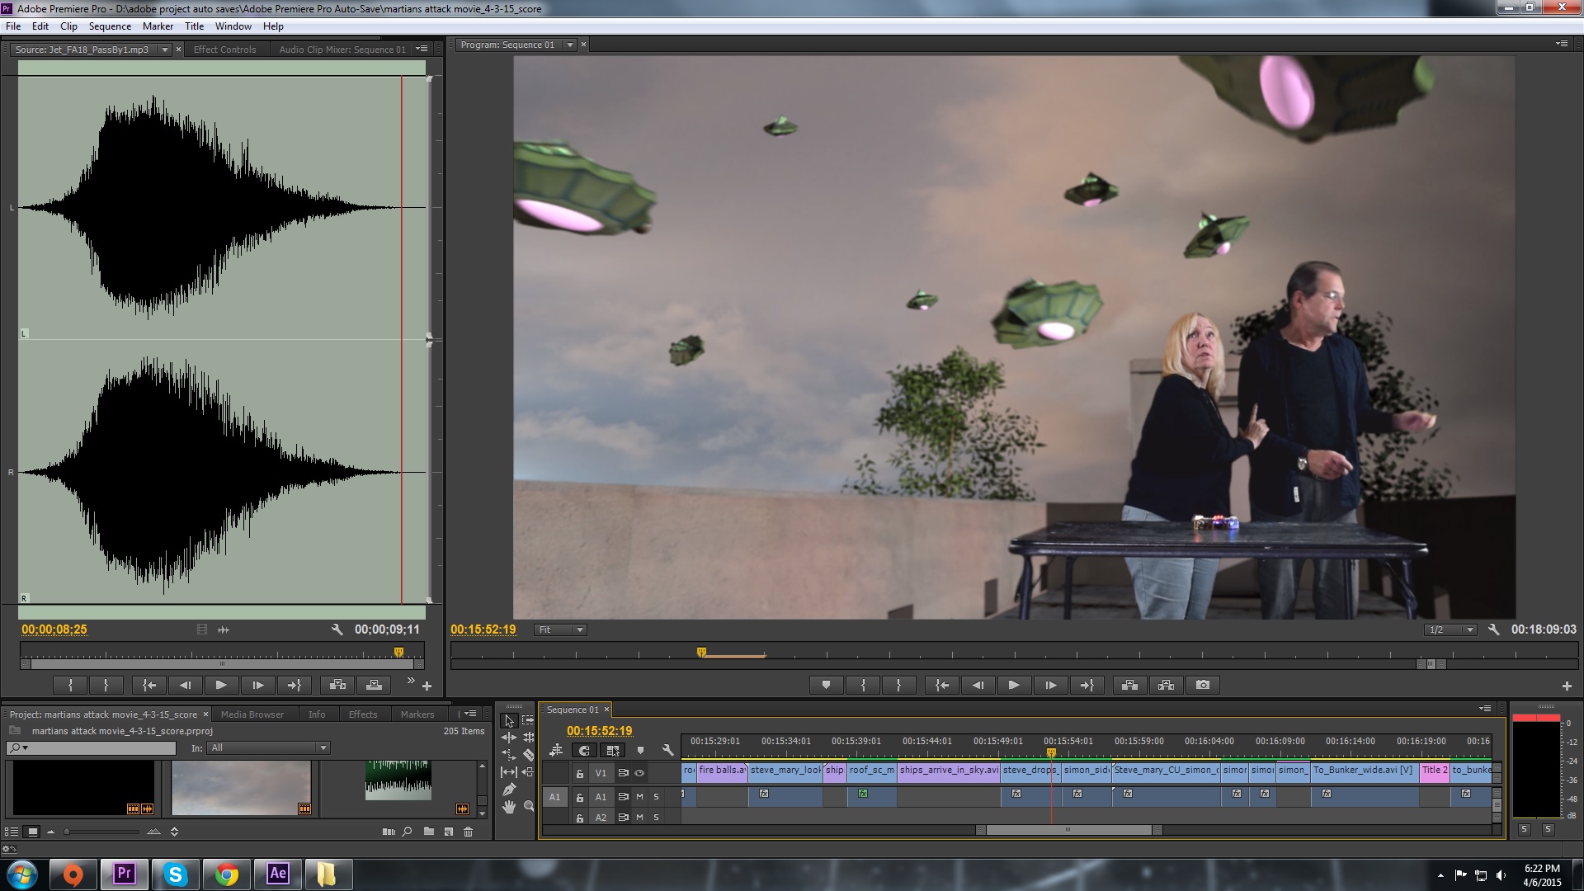Screen dimensions: 1584x891
Task: Open the Clip menu
Action: point(68,26)
